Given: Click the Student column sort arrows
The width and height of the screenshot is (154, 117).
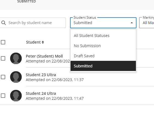Looking at the screenshot, I should (43, 42).
